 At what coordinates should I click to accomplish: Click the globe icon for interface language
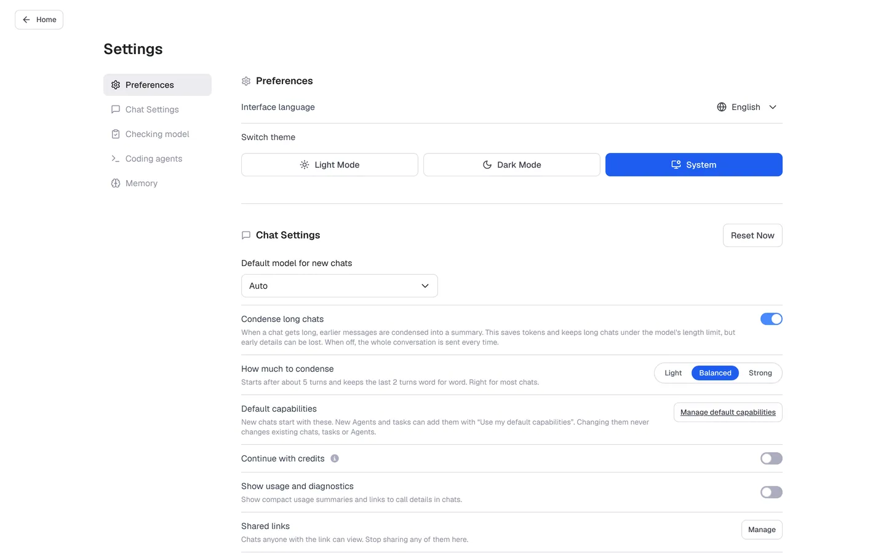point(722,107)
